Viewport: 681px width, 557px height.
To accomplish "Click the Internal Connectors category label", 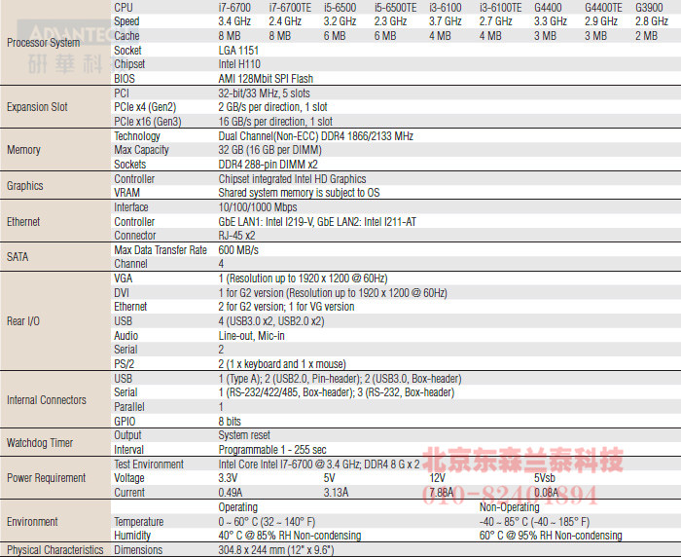I will pos(47,399).
